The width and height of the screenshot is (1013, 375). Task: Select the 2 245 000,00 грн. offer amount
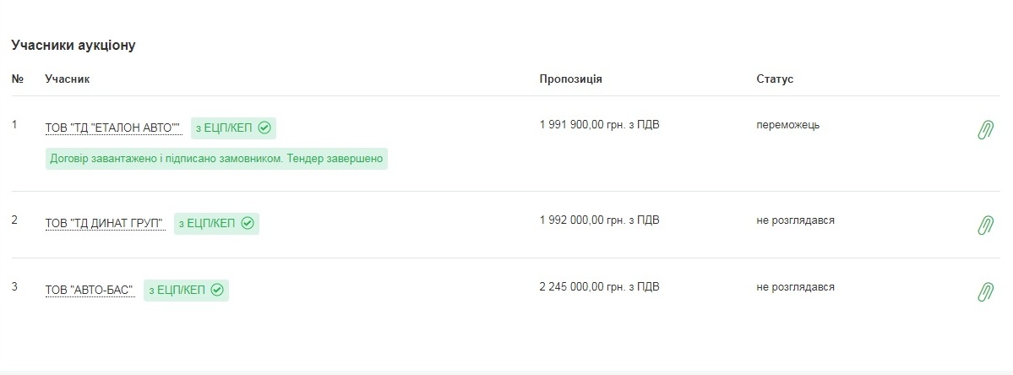coord(600,286)
